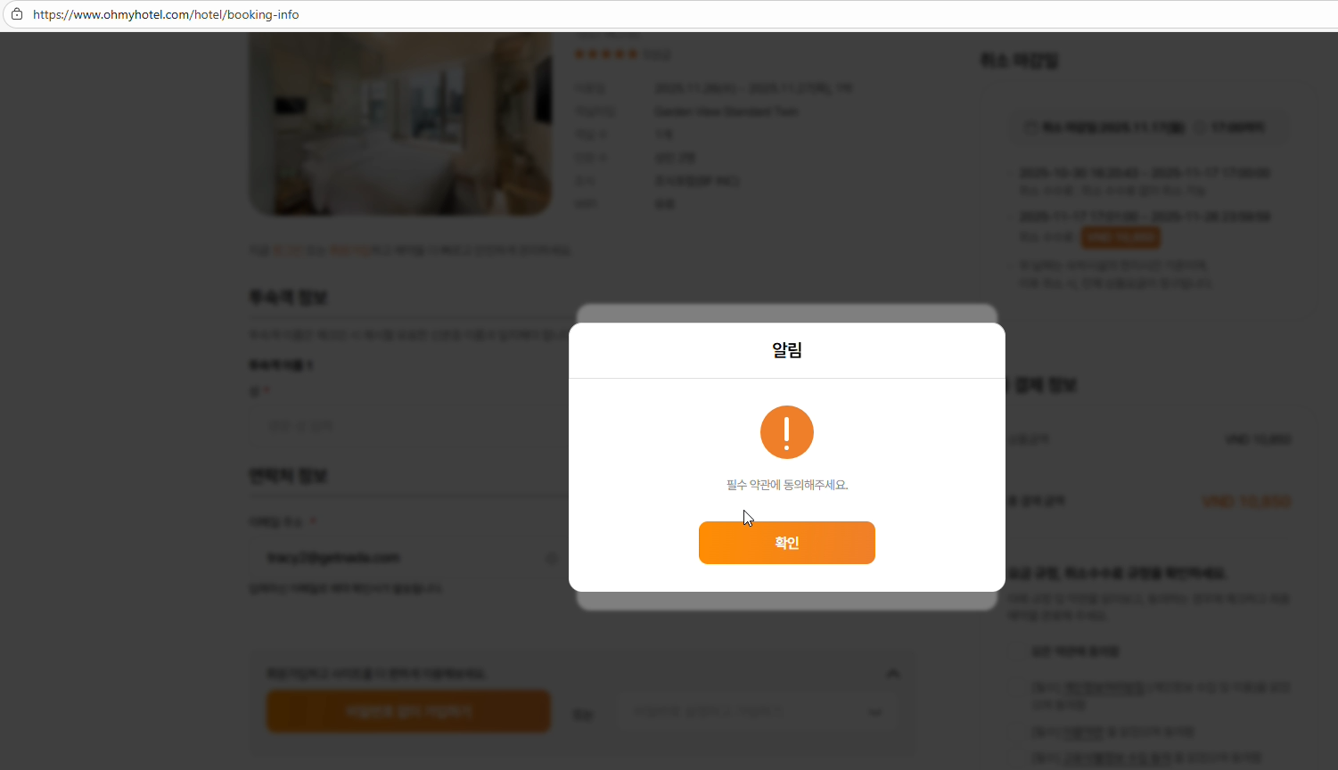
Task: Click the orange star rating icons
Action: (x=606, y=54)
